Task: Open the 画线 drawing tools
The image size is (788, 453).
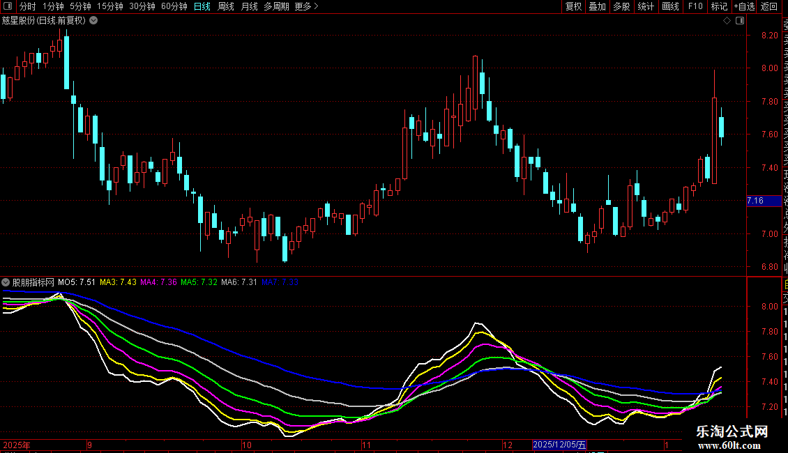Action: click(x=670, y=6)
